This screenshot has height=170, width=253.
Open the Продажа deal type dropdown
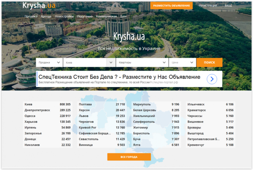(x=49, y=62)
